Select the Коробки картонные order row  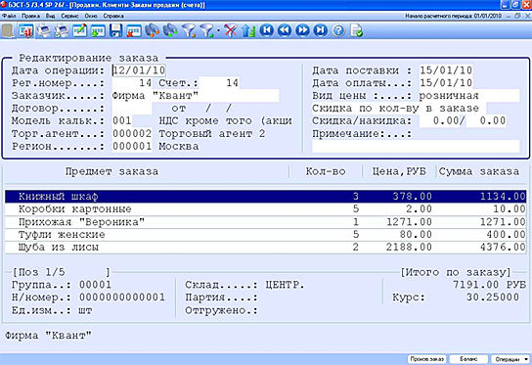pos(265,208)
